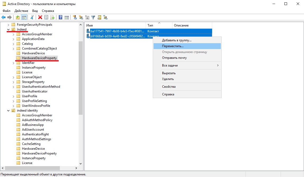Click the Filter funnel toolbar icon
Viewport: 304px width, 177px height.
93,17
